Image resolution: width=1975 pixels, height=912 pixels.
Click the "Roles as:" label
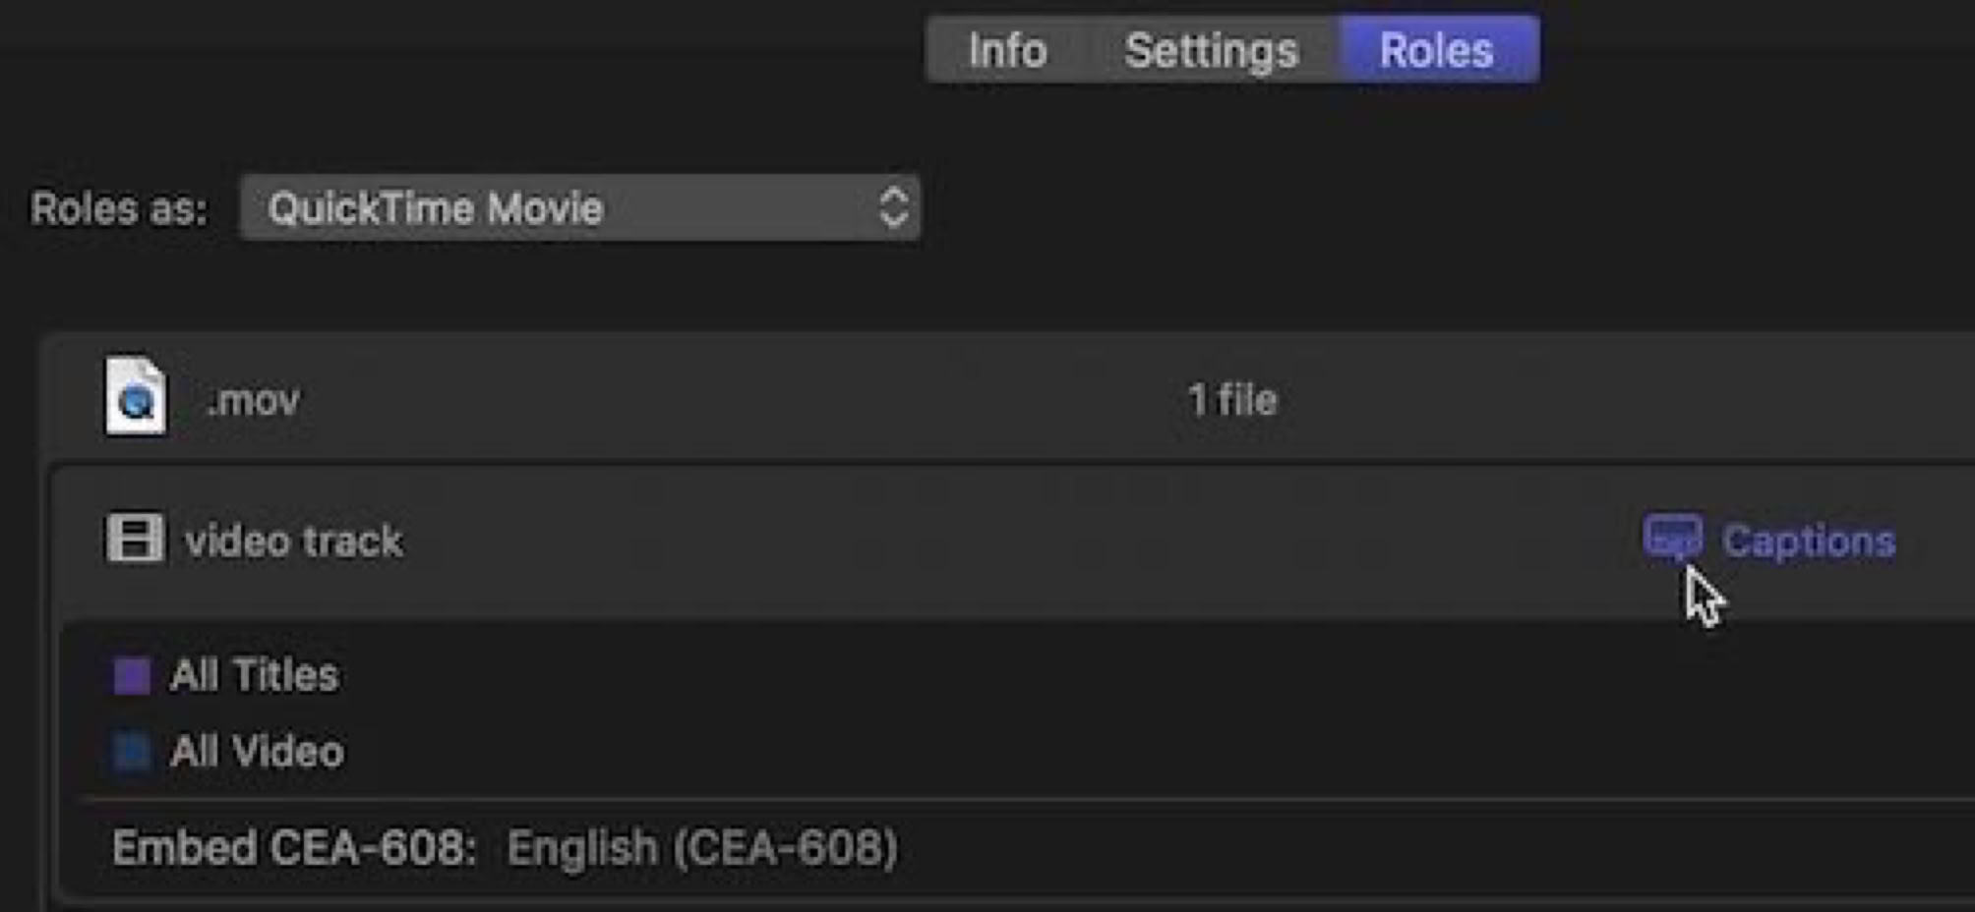point(119,208)
